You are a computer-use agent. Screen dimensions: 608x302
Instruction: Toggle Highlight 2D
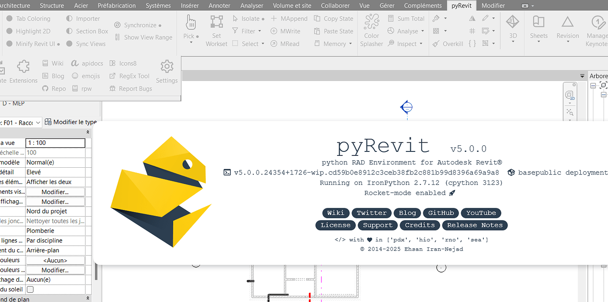coord(29,31)
